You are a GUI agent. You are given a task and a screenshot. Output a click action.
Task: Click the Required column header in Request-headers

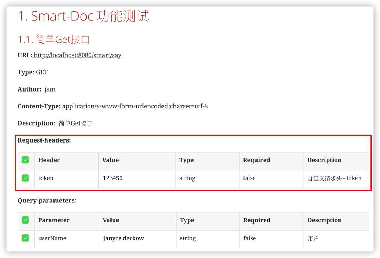click(256, 160)
